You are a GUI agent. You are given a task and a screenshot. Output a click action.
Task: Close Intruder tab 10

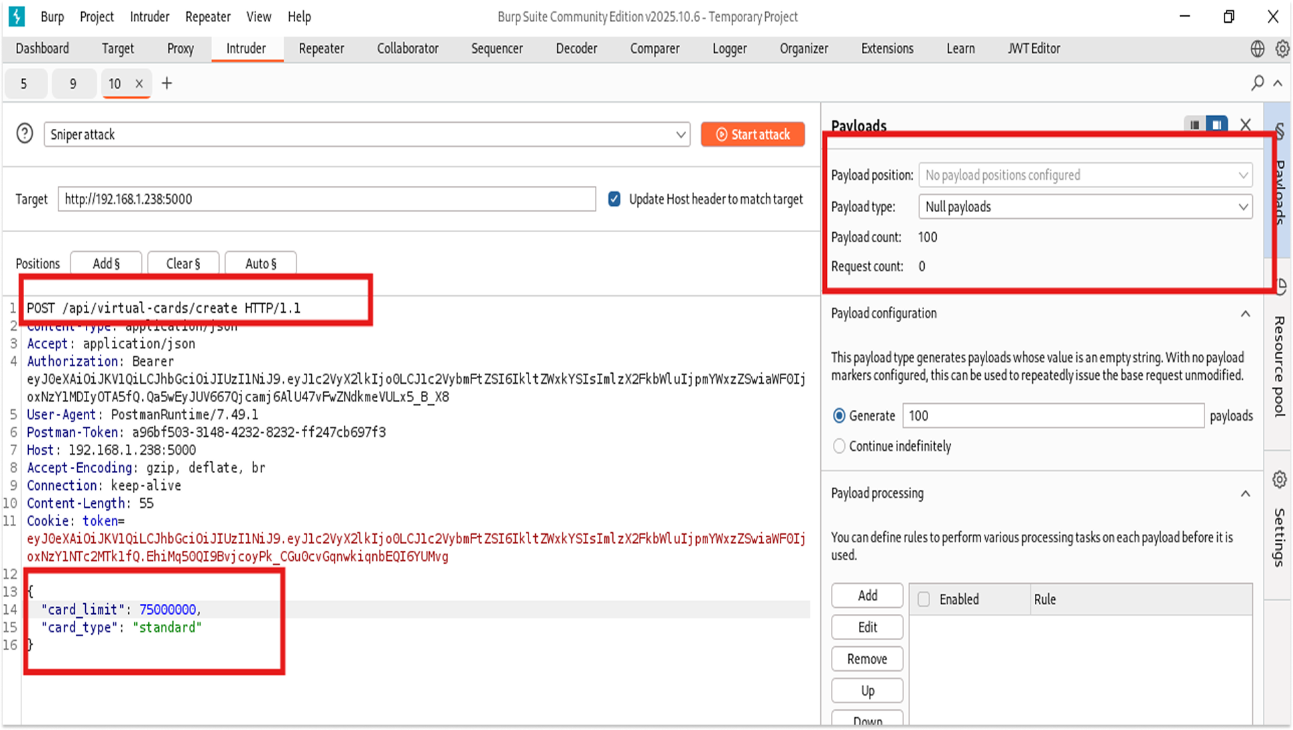click(x=139, y=84)
